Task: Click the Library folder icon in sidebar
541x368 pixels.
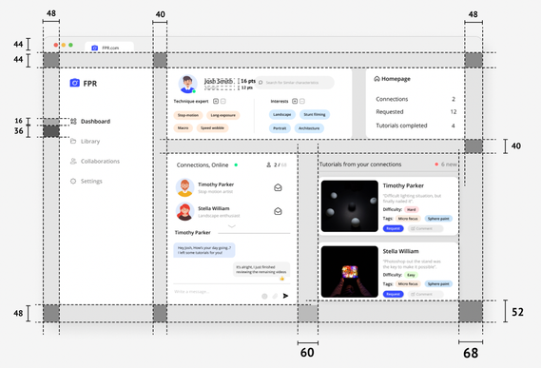Action: [73, 141]
